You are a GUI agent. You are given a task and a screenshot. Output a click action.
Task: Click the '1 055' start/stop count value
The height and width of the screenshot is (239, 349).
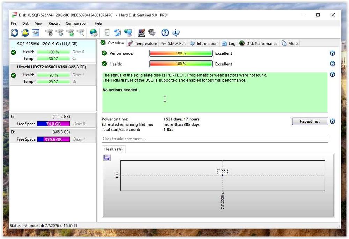click(x=169, y=130)
